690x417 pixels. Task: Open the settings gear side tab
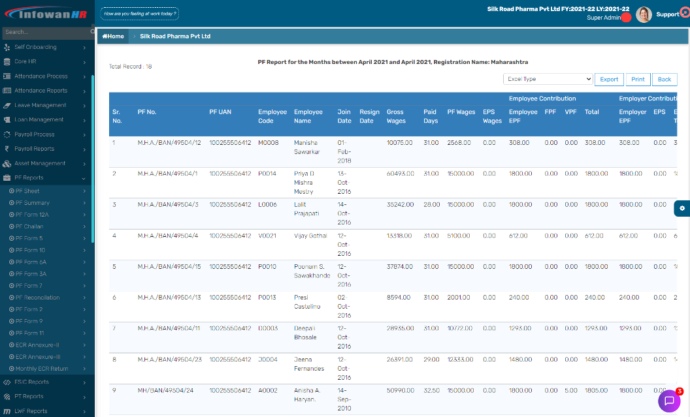pos(682,208)
